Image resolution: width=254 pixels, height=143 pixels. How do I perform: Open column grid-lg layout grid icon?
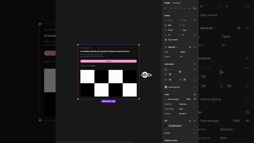[166, 87]
